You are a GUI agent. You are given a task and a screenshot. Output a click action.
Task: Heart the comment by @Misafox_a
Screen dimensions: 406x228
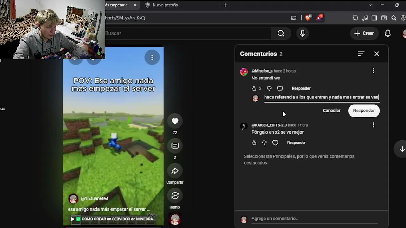280,88
